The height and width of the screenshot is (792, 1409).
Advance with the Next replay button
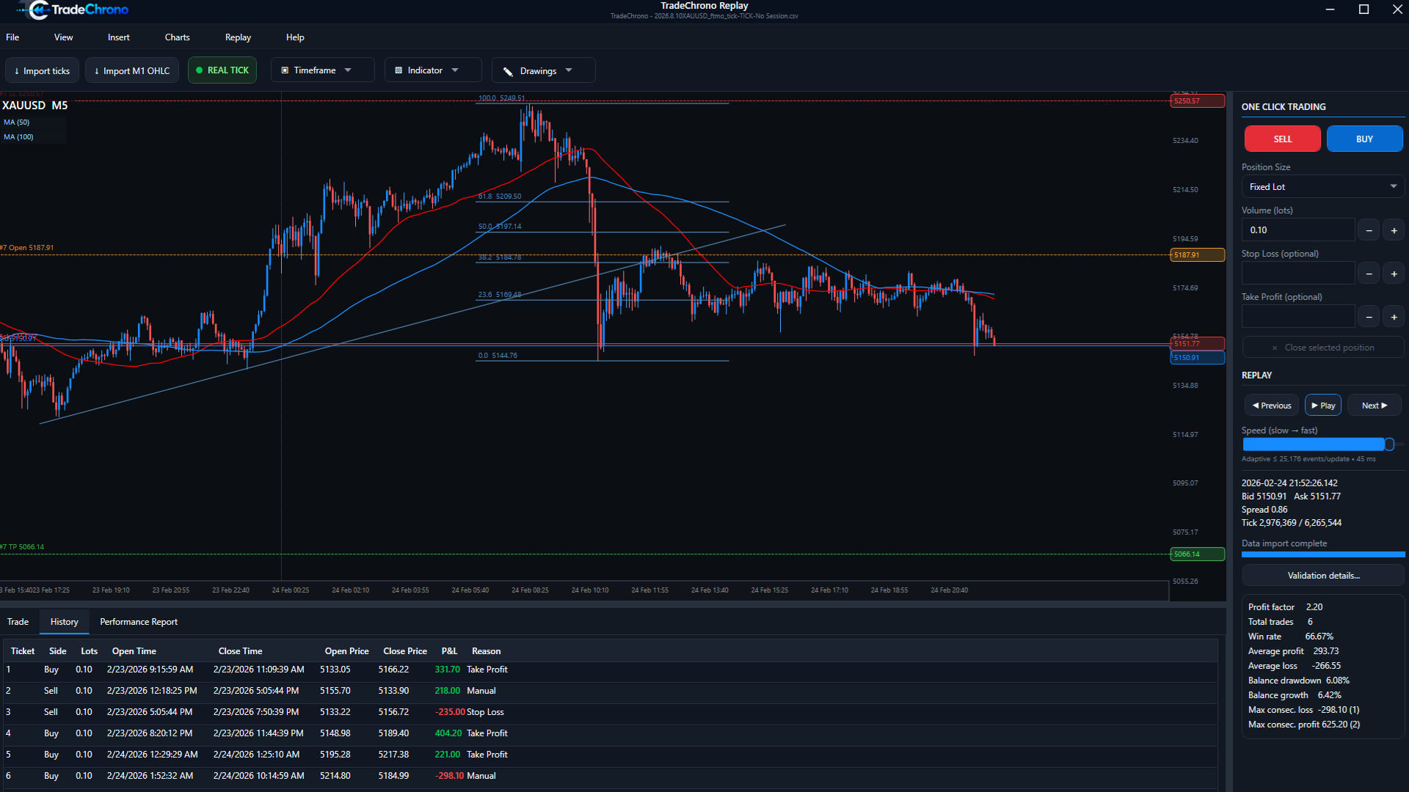[1375, 406]
